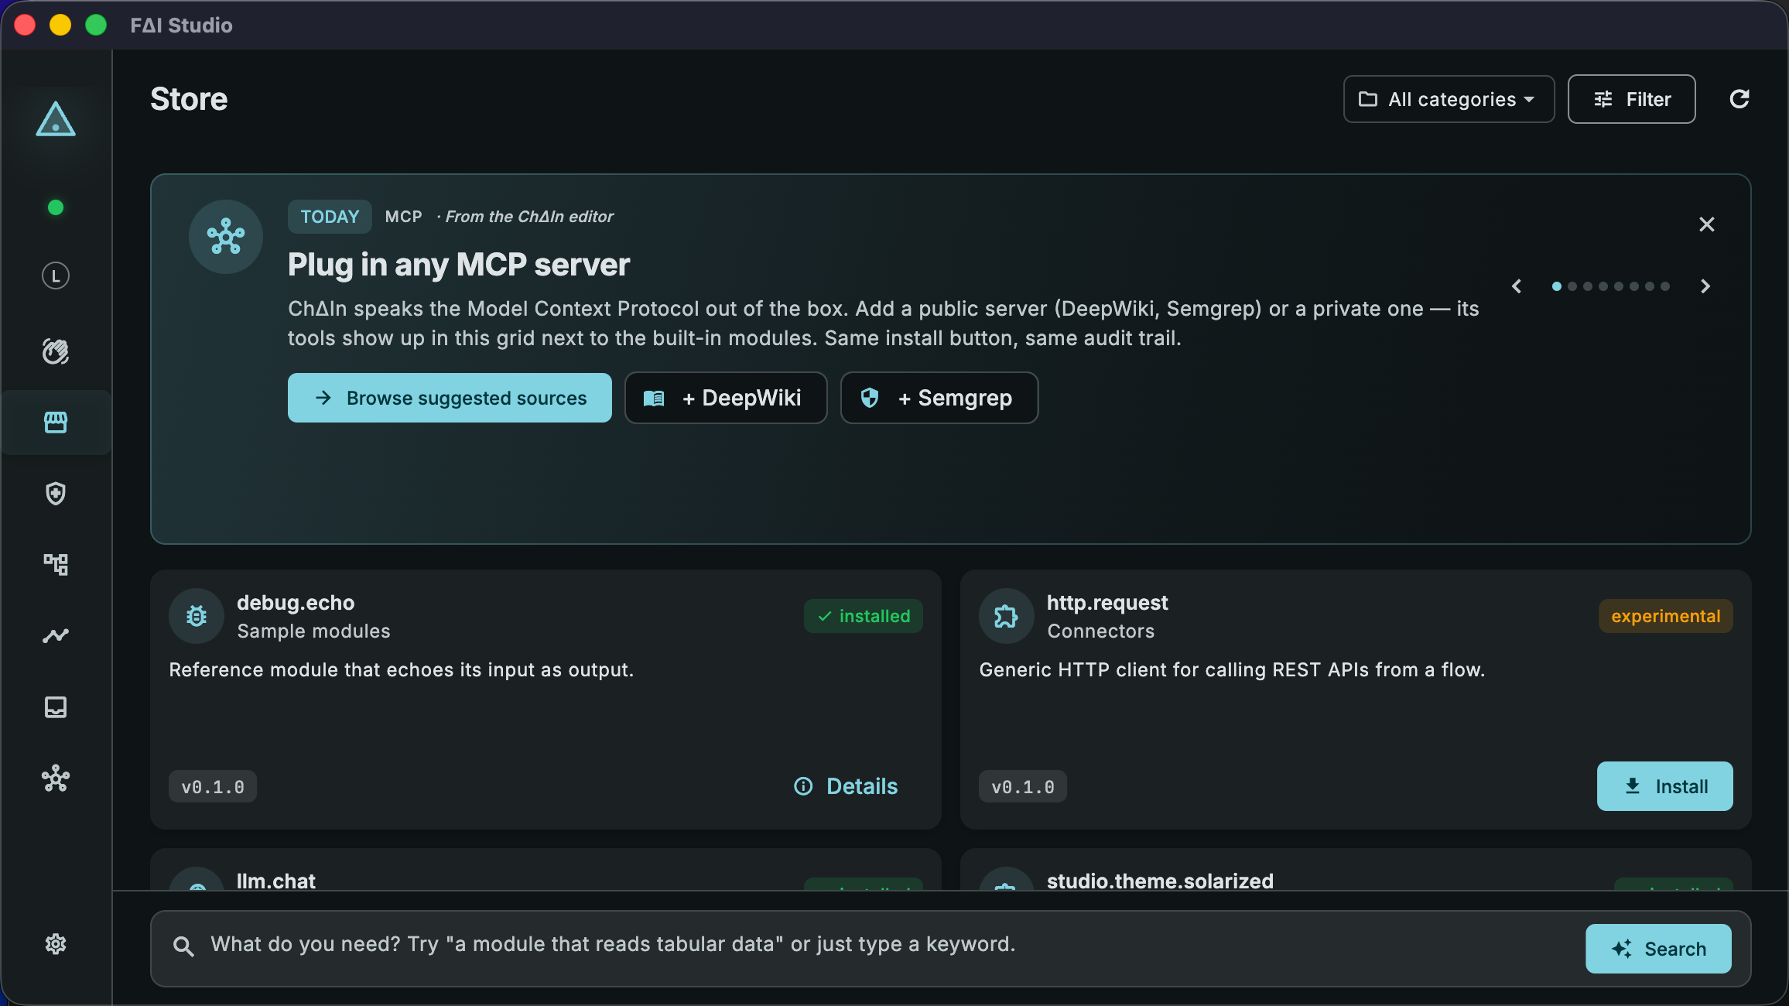Open Details for debug.echo
1789x1006 pixels.
tap(846, 786)
